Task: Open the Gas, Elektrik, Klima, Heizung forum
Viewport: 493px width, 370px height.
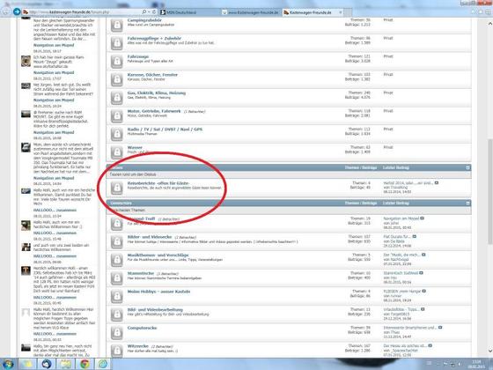Action: tap(157, 93)
